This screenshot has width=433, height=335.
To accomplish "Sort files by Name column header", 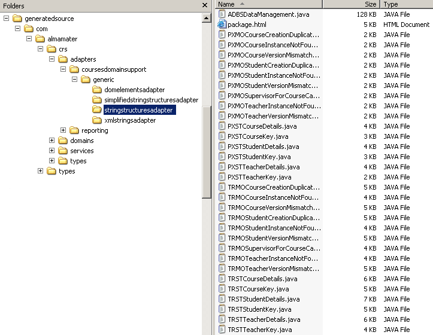I will click(x=269, y=4).
